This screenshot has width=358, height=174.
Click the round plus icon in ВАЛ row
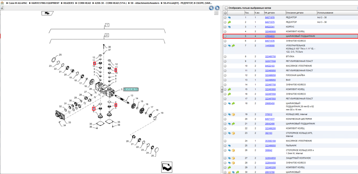tap(225, 80)
